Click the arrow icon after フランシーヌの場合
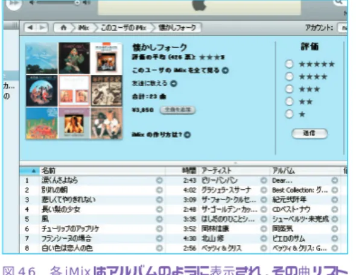Screen dimensions: 356x275 (x=159, y=238)
